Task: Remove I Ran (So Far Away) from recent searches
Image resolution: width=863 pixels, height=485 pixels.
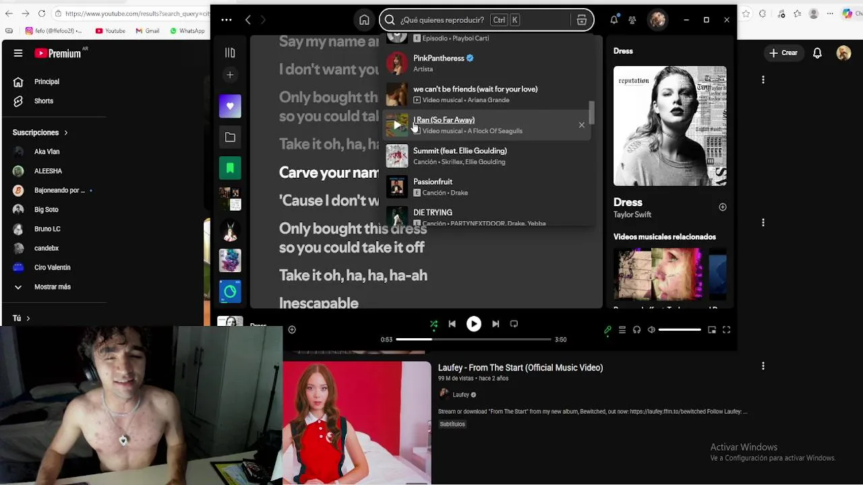Action: click(581, 125)
